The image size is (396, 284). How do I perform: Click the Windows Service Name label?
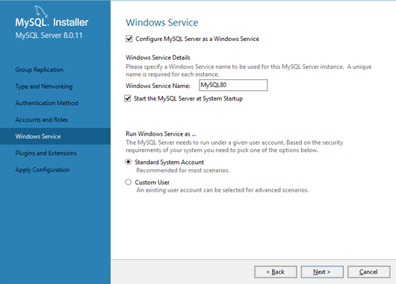[158, 86]
